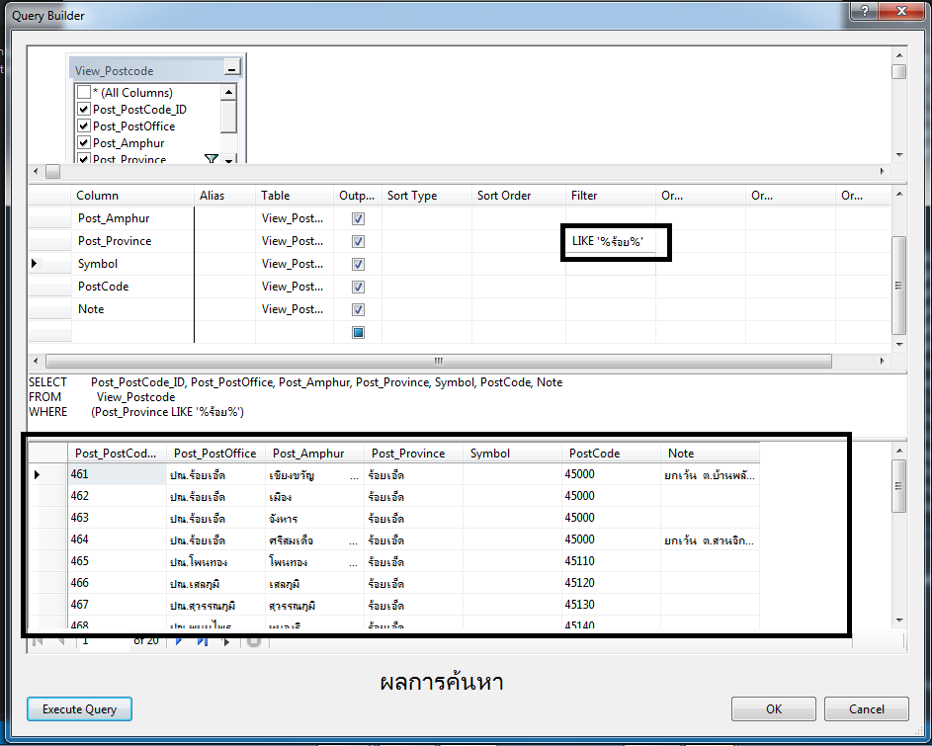Click the filter funnel icon beside Post_Province
This screenshot has height=746, width=932.
211,159
